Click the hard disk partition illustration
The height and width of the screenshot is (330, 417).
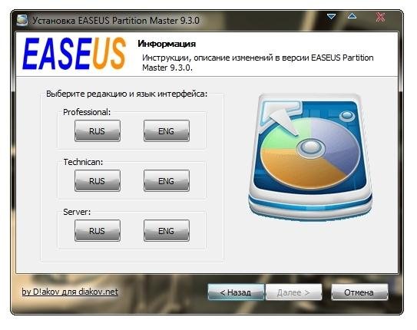click(x=310, y=157)
